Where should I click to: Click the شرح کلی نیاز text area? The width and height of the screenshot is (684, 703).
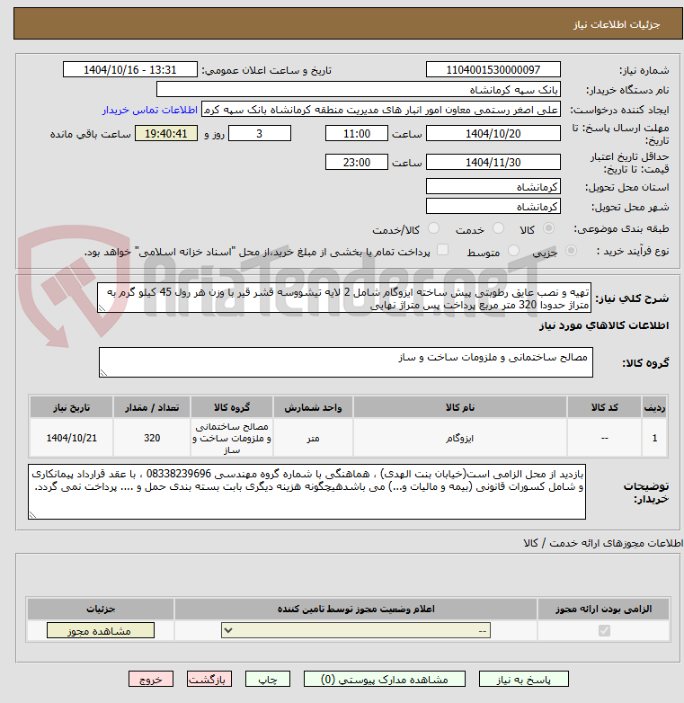(344, 298)
